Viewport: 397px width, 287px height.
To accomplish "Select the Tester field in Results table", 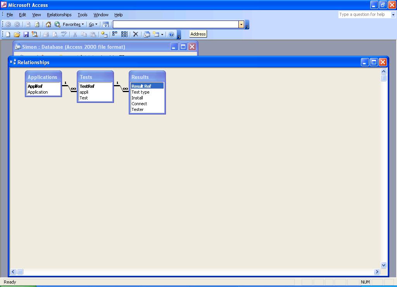I will coord(147,109).
